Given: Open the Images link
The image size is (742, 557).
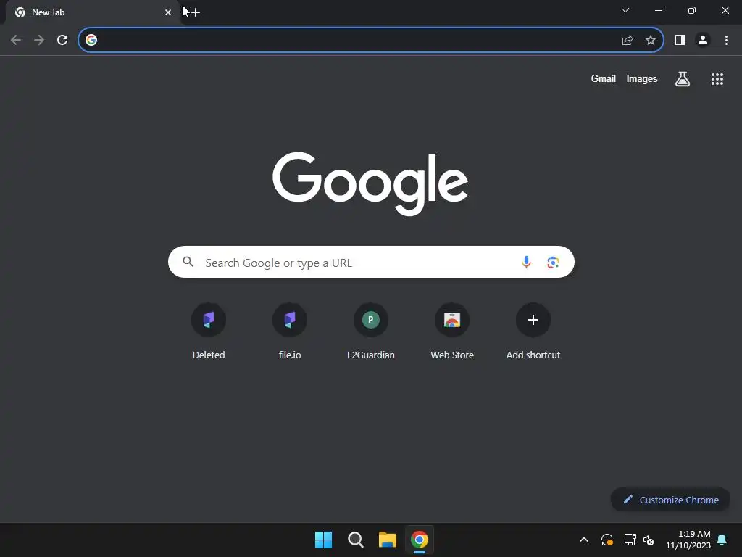Looking at the screenshot, I should tap(642, 78).
